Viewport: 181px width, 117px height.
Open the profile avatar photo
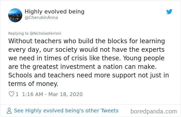[15, 15]
